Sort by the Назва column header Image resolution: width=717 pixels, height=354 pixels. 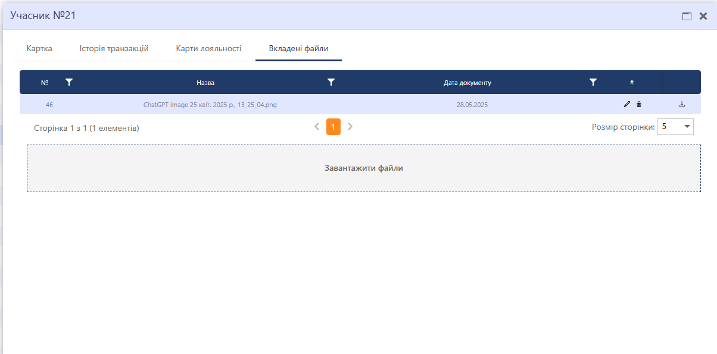205,83
